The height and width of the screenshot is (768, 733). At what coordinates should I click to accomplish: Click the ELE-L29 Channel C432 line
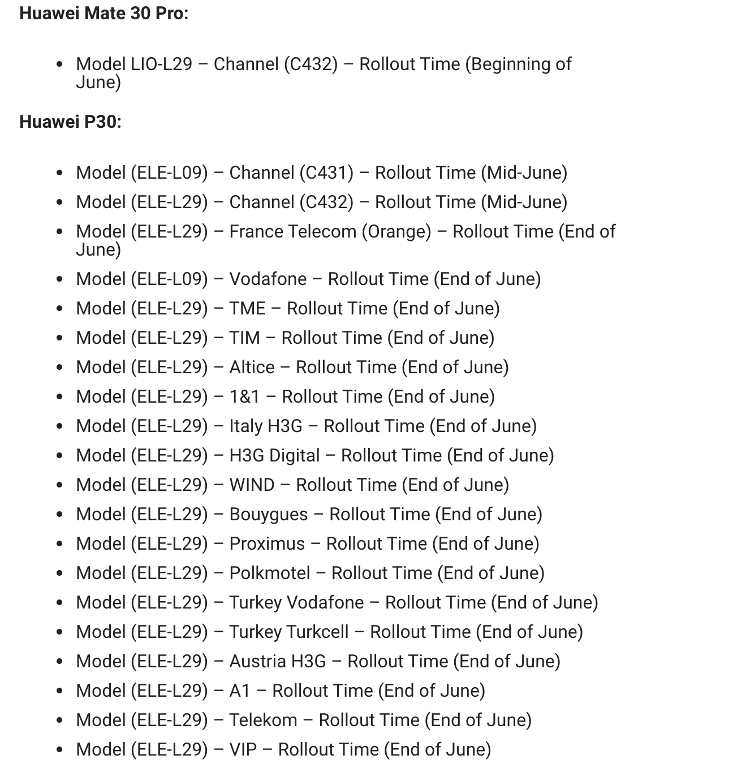(x=321, y=202)
